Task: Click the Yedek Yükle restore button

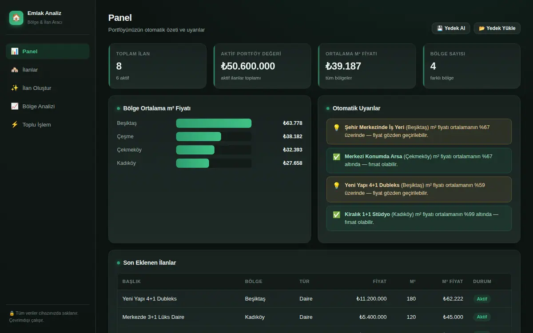Action: pos(497,28)
